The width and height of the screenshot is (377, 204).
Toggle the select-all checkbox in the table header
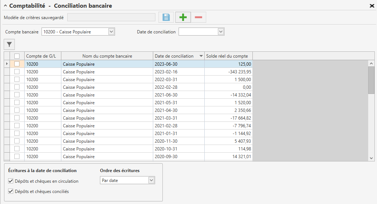point(17,56)
